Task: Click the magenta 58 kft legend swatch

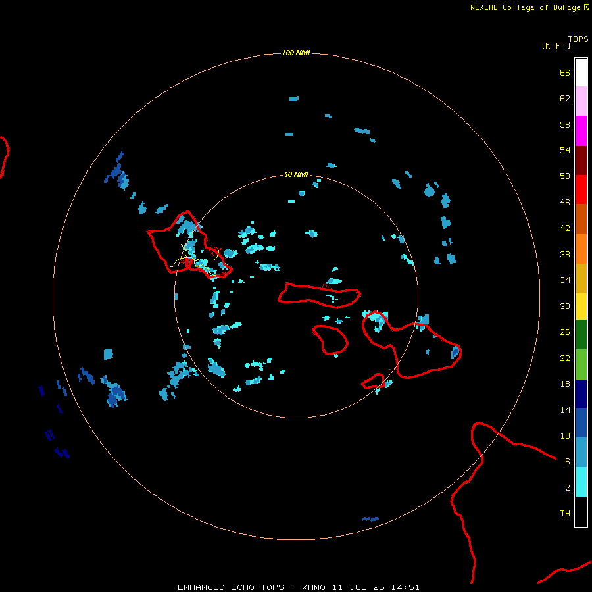Action: click(x=581, y=131)
